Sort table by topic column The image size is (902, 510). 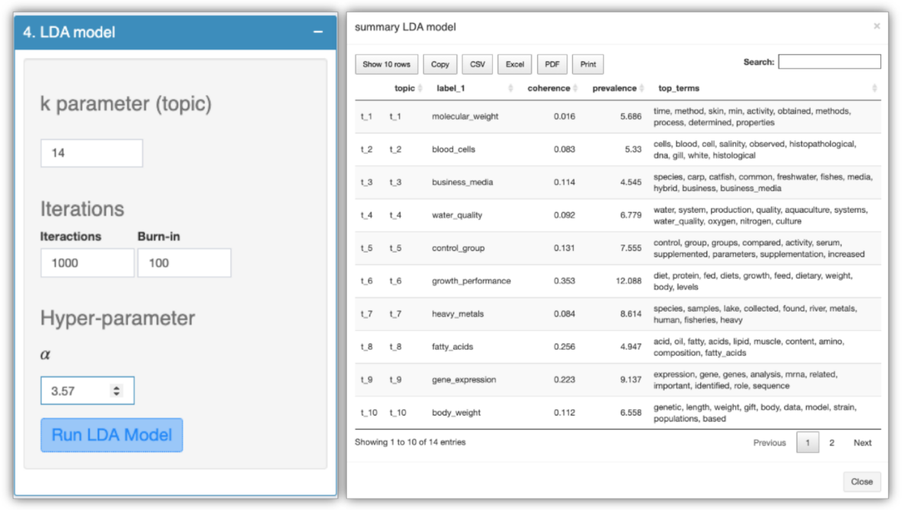point(405,88)
